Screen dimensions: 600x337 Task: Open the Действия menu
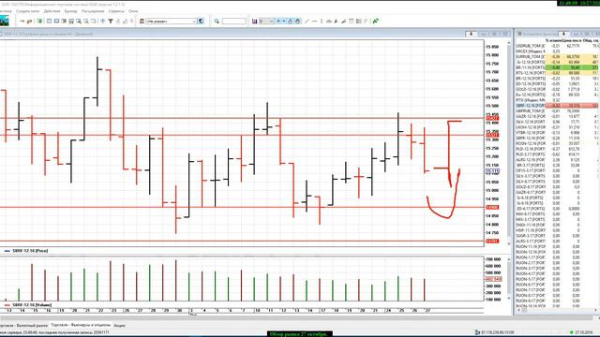click(52, 11)
